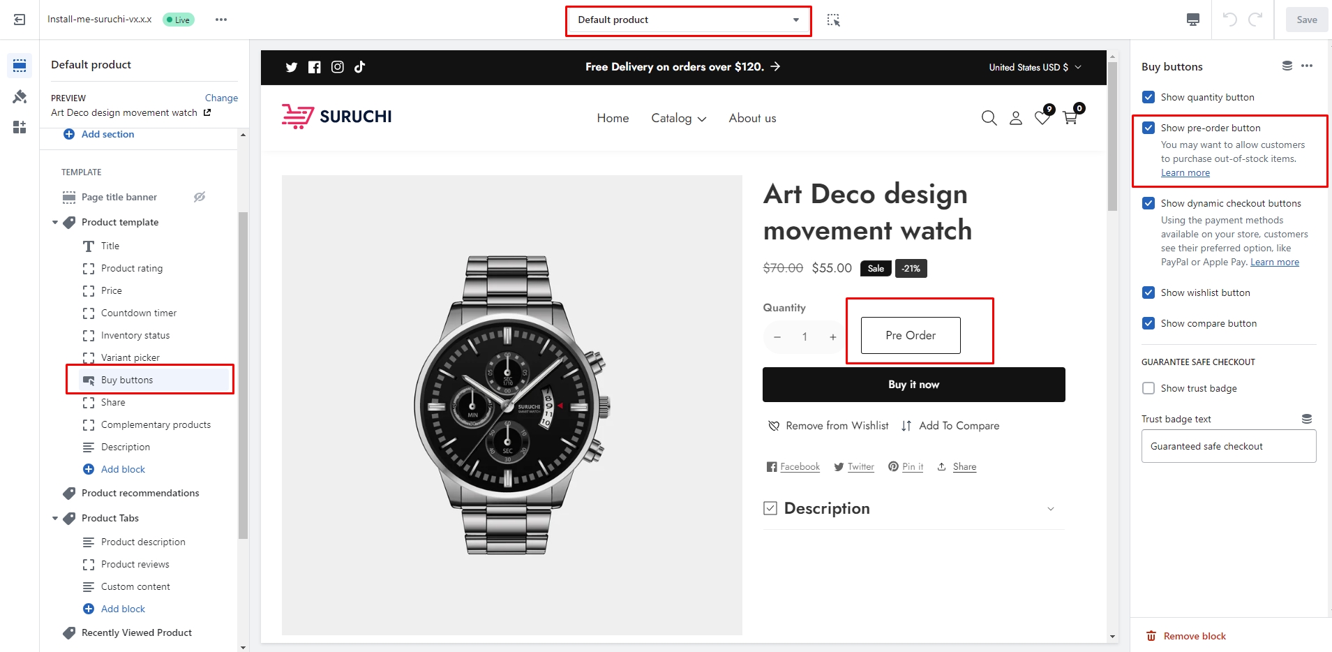Click the Change preview link
The height and width of the screenshot is (652, 1332).
click(221, 98)
